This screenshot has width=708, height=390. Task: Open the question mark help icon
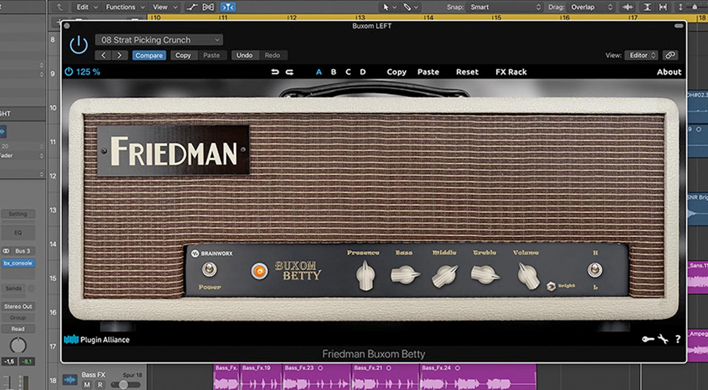(678, 339)
